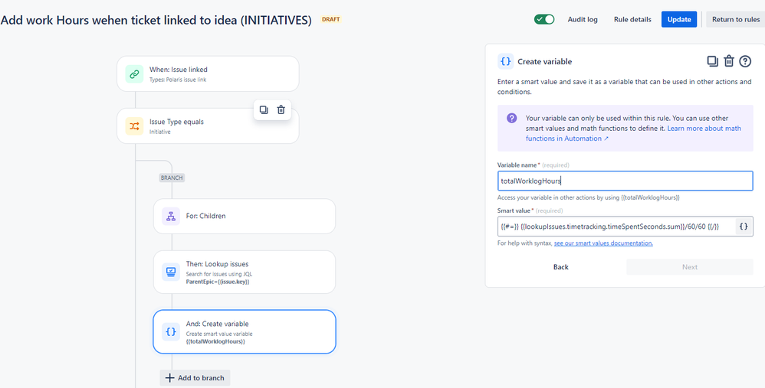This screenshot has width=765, height=388.
Task: Select the When: Issue linked trigger
Action: (x=208, y=74)
